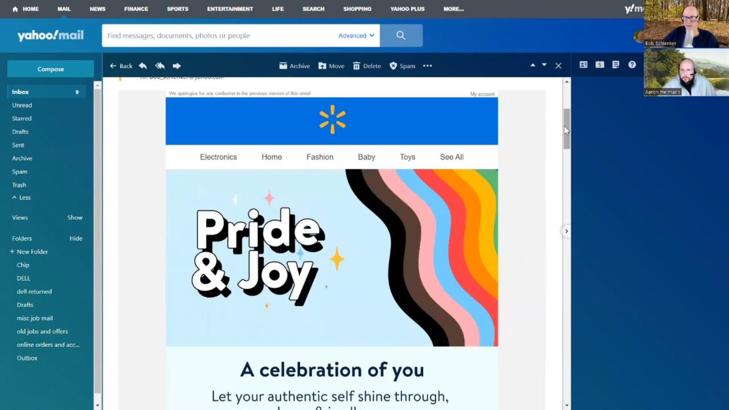Click the Reply arrow icon
Image resolution: width=729 pixels, height=410 pixels.
pos(143,66)
